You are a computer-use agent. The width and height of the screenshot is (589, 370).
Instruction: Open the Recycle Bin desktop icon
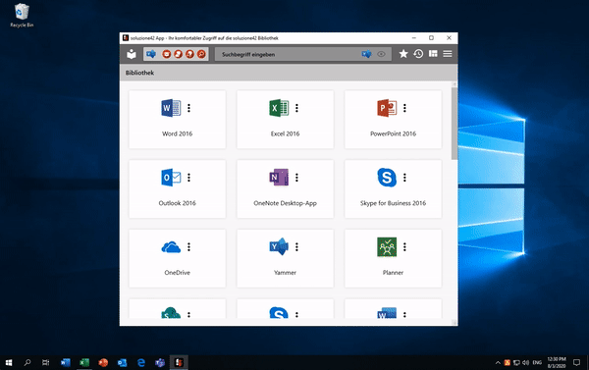[22, 16]
